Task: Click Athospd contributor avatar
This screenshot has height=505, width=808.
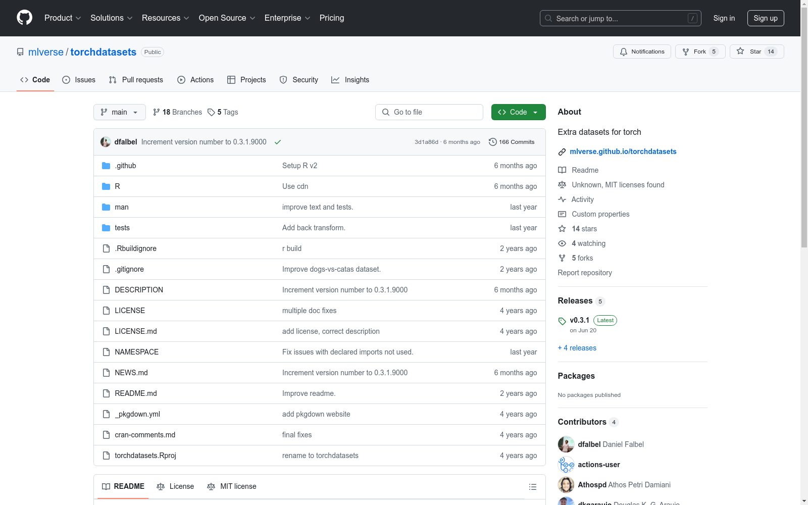Action: [566, 485]
